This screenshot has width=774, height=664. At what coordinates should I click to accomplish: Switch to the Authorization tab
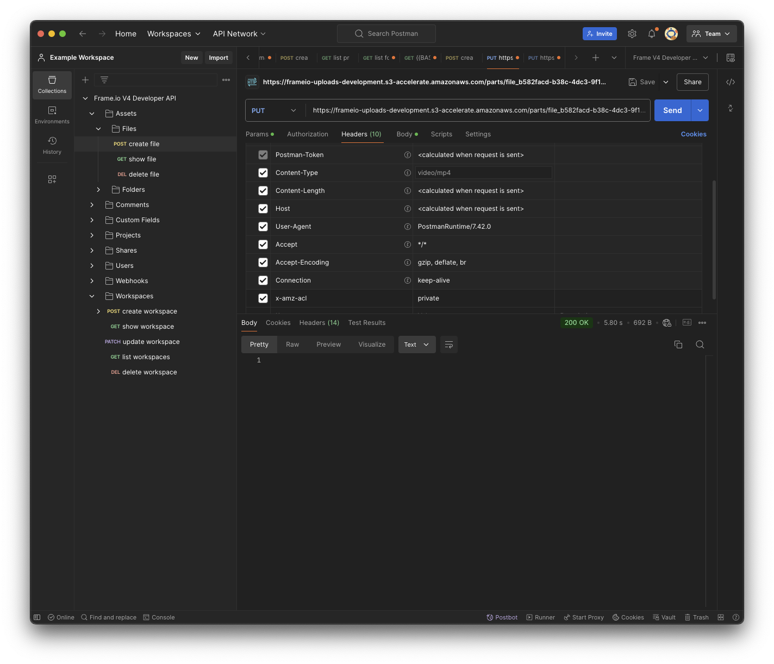click(308, 134)
